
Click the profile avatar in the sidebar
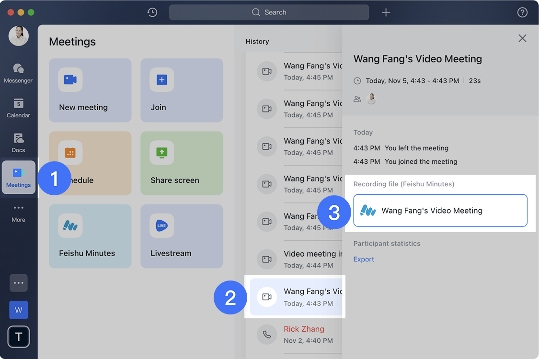click(19, 36)
